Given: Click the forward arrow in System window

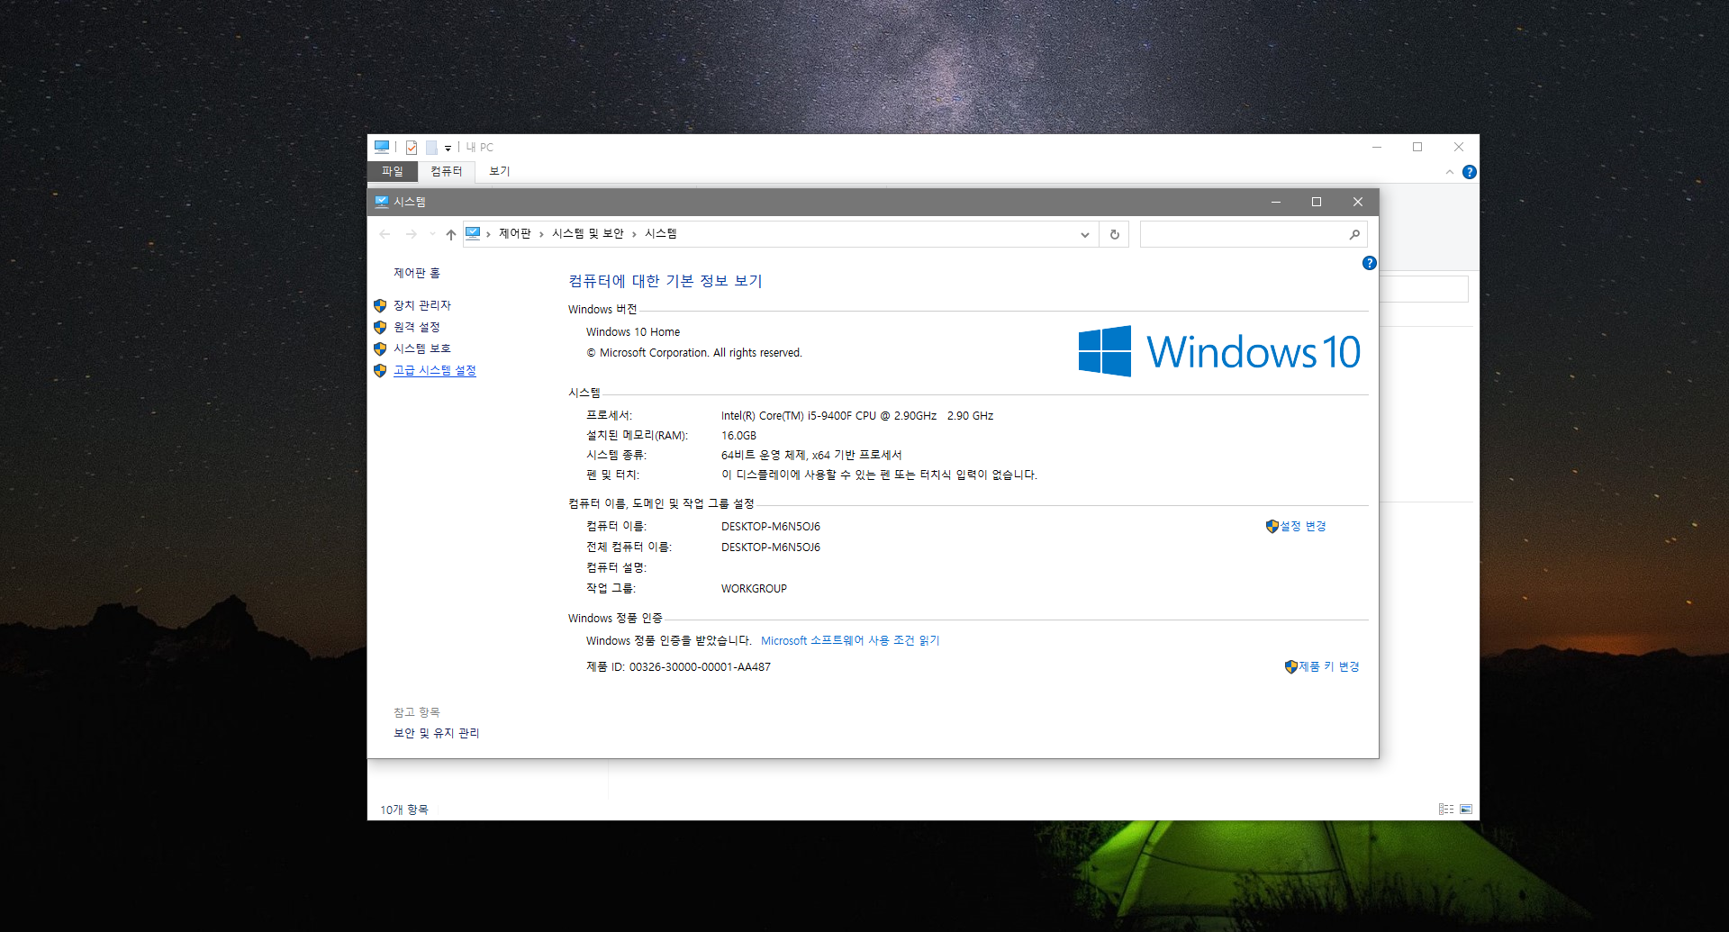Looking at the screenshot, I should [x=412, y=234].
